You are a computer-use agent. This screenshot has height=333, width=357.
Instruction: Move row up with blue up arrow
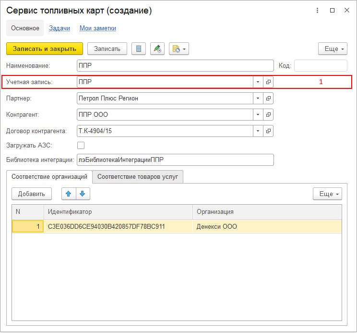(69, 194)
